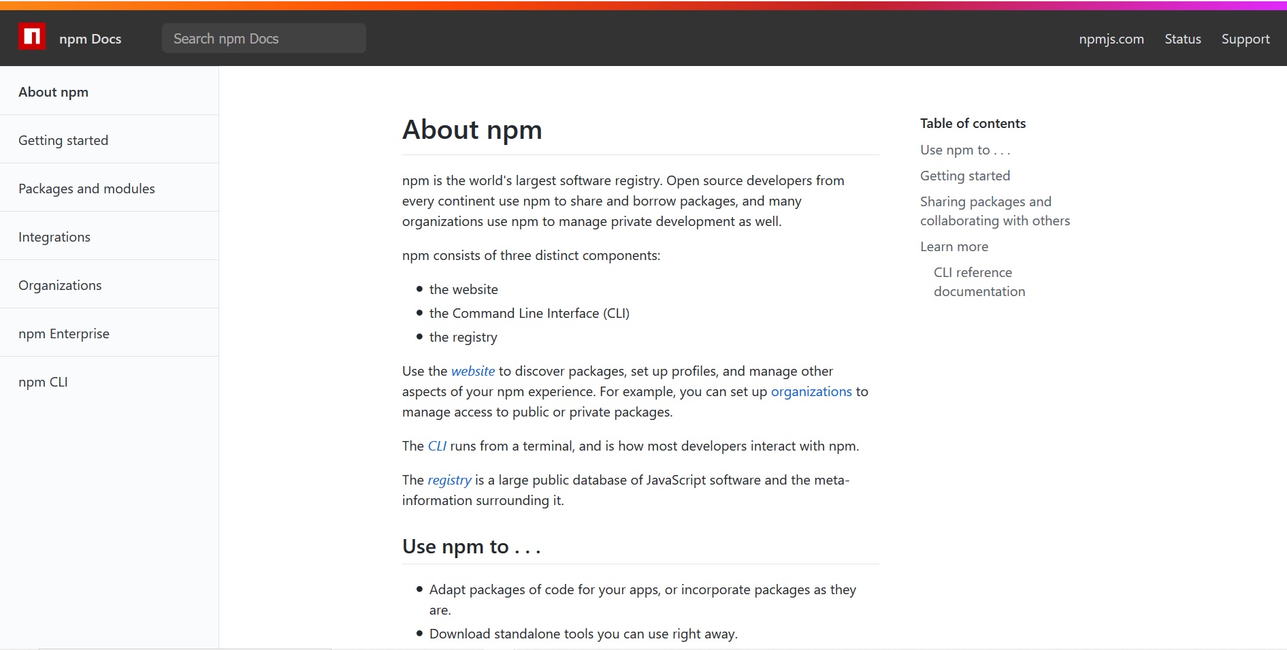Click 'Adapt packages of code' bullet text

pos(642,600)
